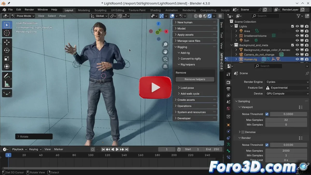Viewport: 311px width, 175px height.
Task: Activate the Move tool in toolbar
Action: pos(7,42)
